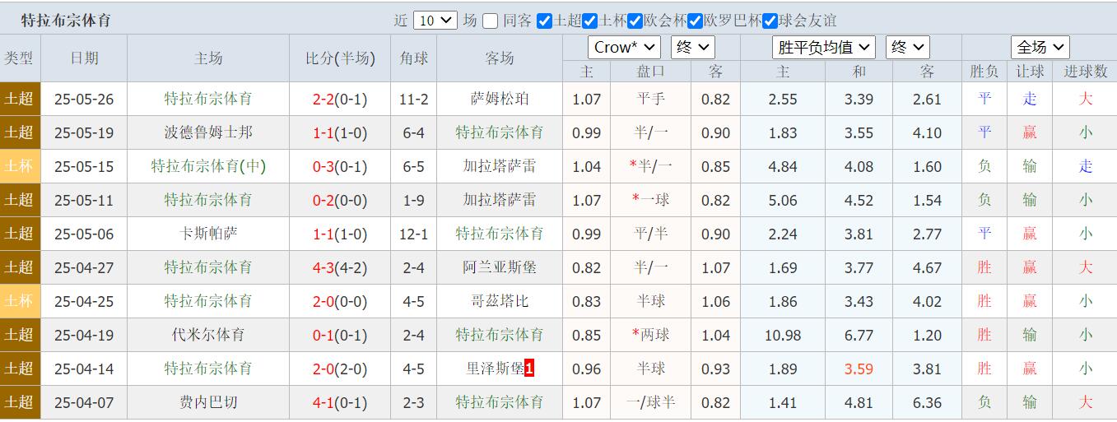Disable the 球会友谊 filter
Screen dimensions: 1117x422
pyautogui.click(x=770, y=21)
